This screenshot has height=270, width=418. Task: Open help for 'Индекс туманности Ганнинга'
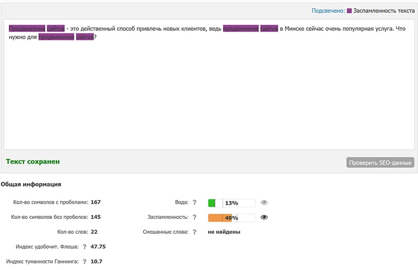(85, 262)
